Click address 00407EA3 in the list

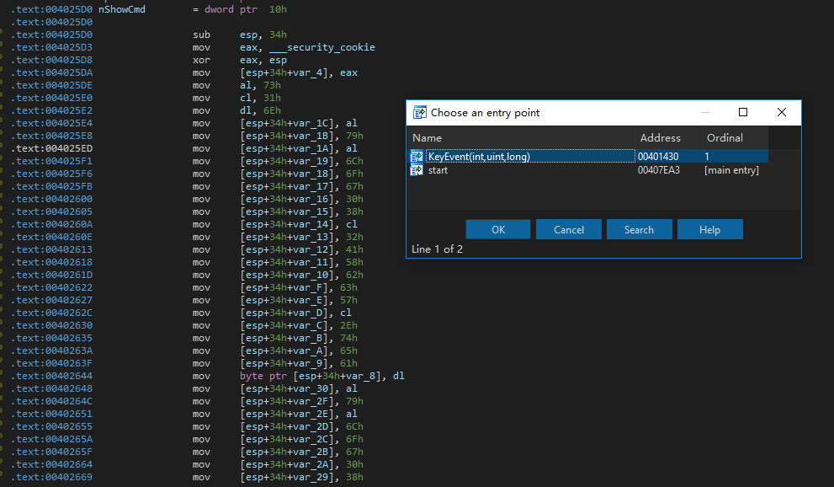tap(658, 170)
